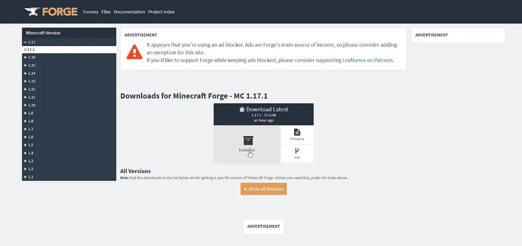Click the Forge anvil logo
The height and width of the screenshot is (246, 522).
pyautogui.click(x=32, y=11)
